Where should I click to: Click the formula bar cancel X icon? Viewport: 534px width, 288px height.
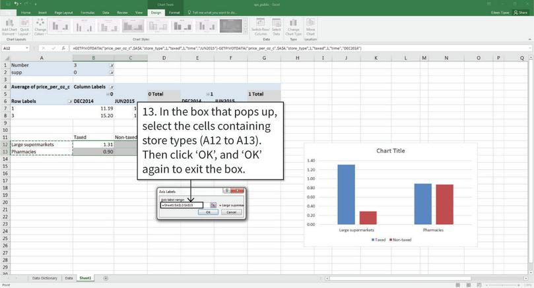[44, 48]
